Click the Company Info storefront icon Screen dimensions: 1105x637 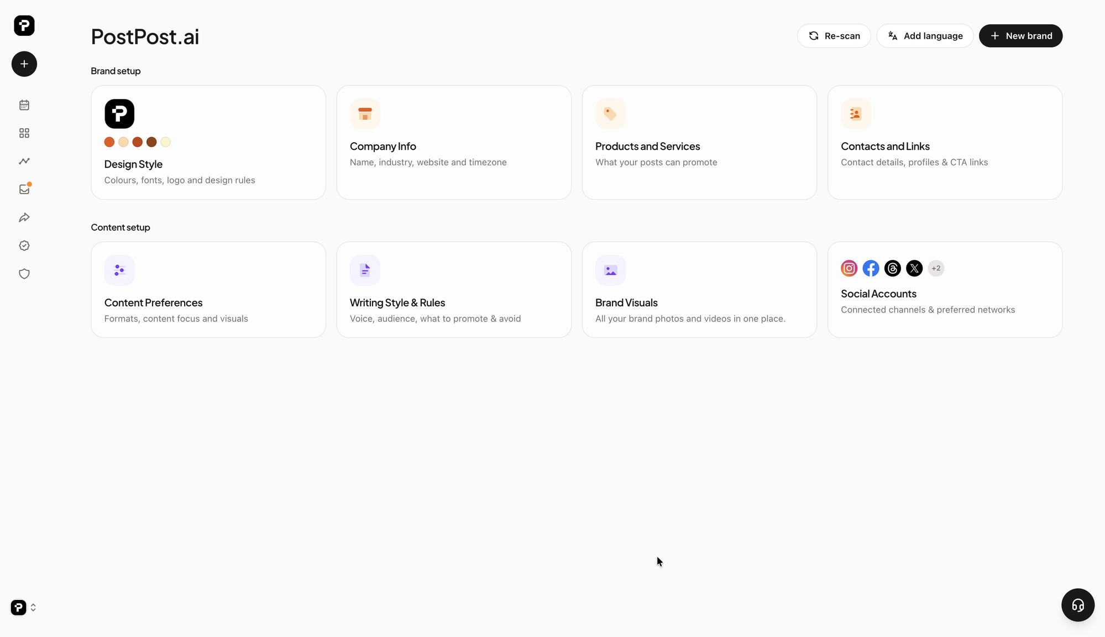click(365, 114)
